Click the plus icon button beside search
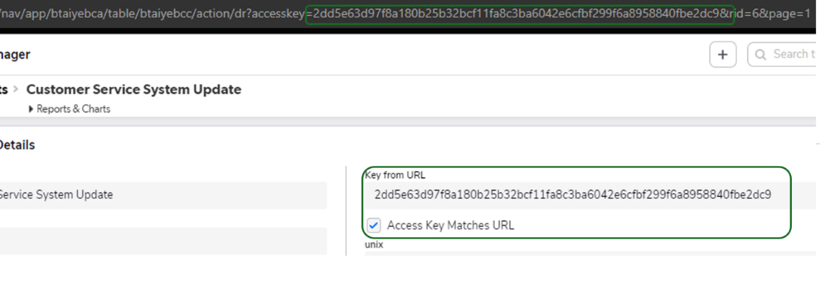The height and width of the screenshot is (294, 820). [723, 55]
